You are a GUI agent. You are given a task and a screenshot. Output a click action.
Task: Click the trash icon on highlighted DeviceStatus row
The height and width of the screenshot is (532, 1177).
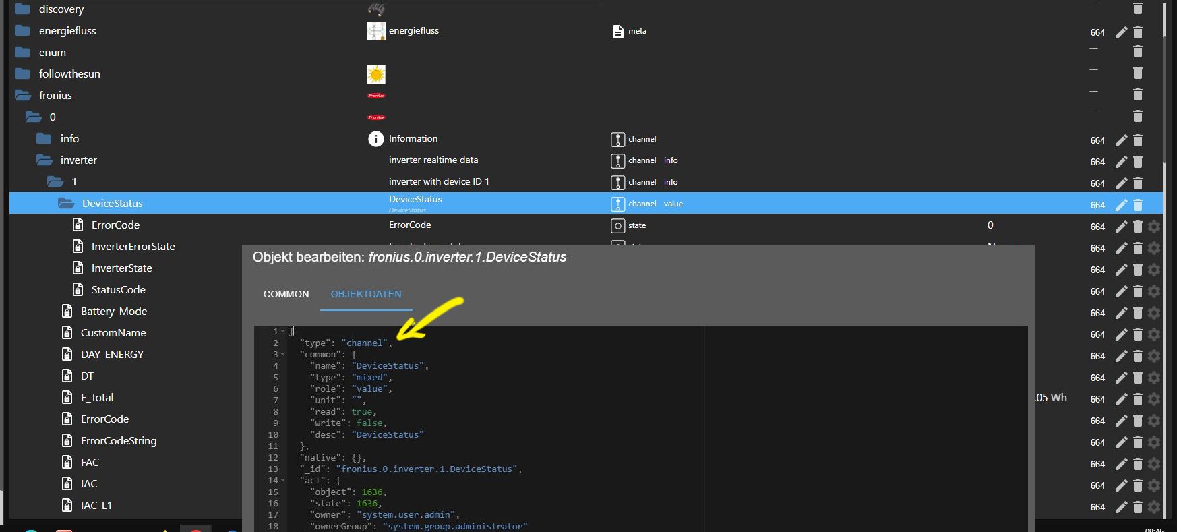1138,205
